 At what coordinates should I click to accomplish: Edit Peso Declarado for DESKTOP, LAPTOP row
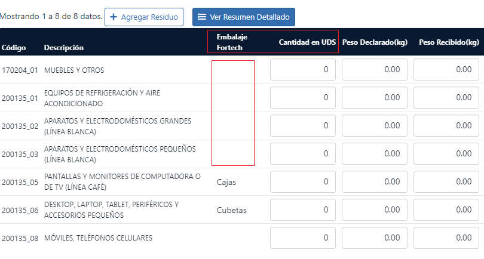tap(375, 210)
